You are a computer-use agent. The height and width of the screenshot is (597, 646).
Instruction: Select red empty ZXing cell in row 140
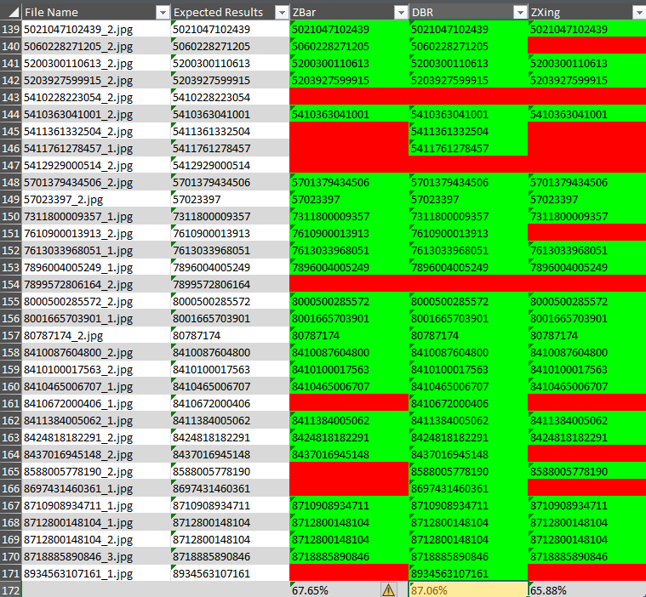[586, 46]
